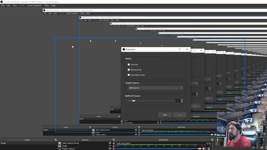267x150 pixels.
Task: Enable the Keep Aspect Ratio checkbox
Action: click(129, 75)
